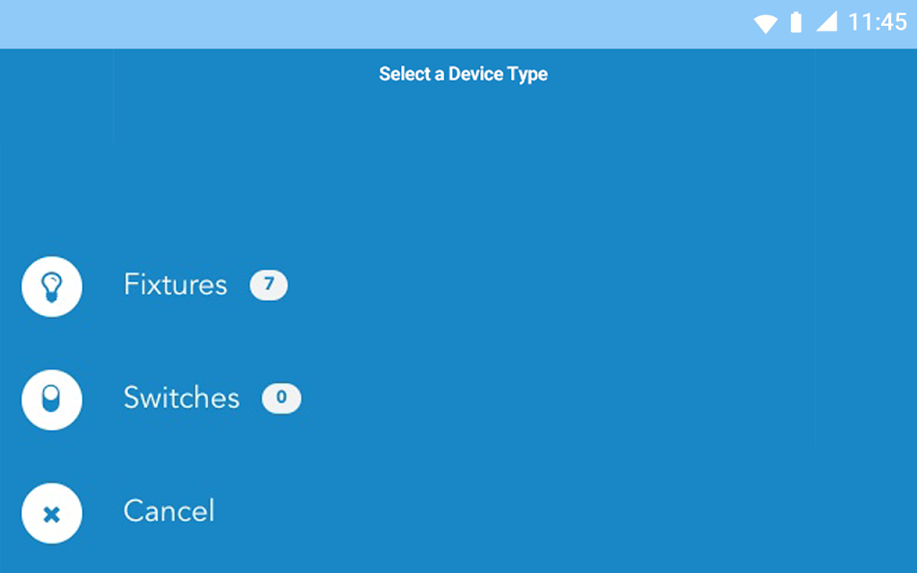917x573 pixels.
Task: Tap the Cancel text label
Action: (x=169, y=511)
